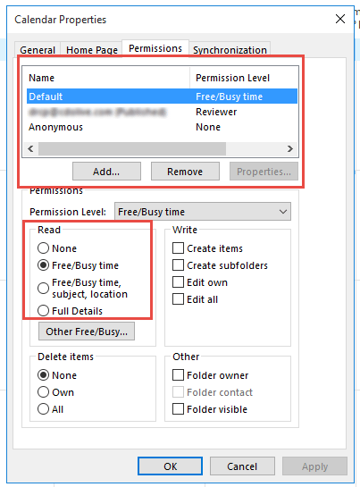Enable the Create items checkbox
Screen dimensions: 360x487
point(178,248)
